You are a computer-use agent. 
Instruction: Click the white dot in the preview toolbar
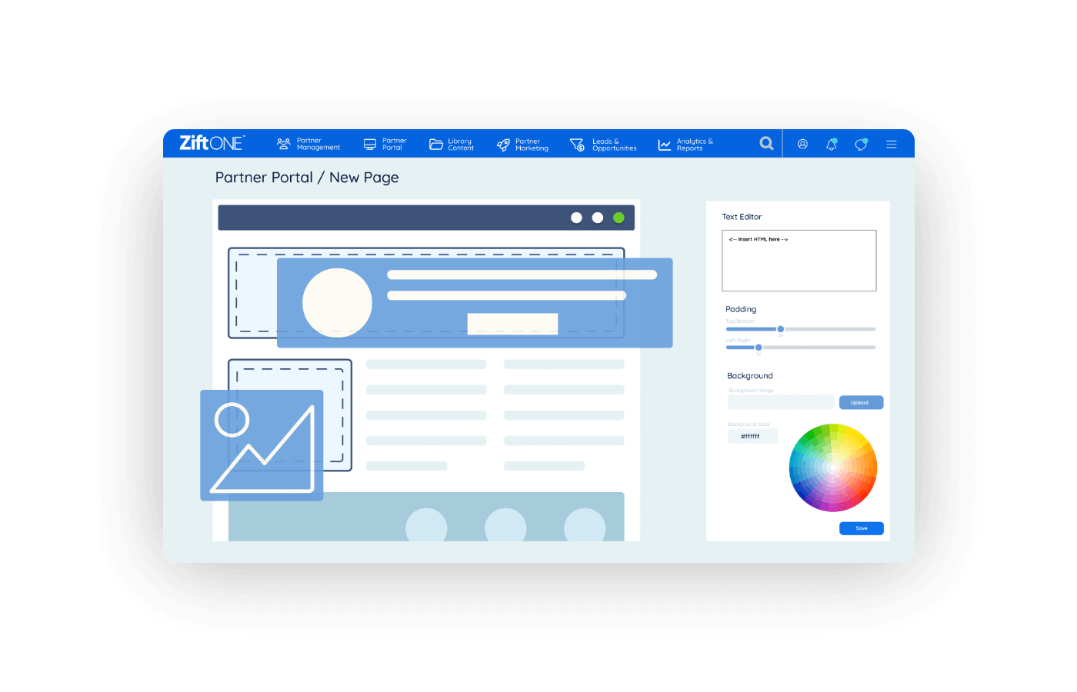577,218
